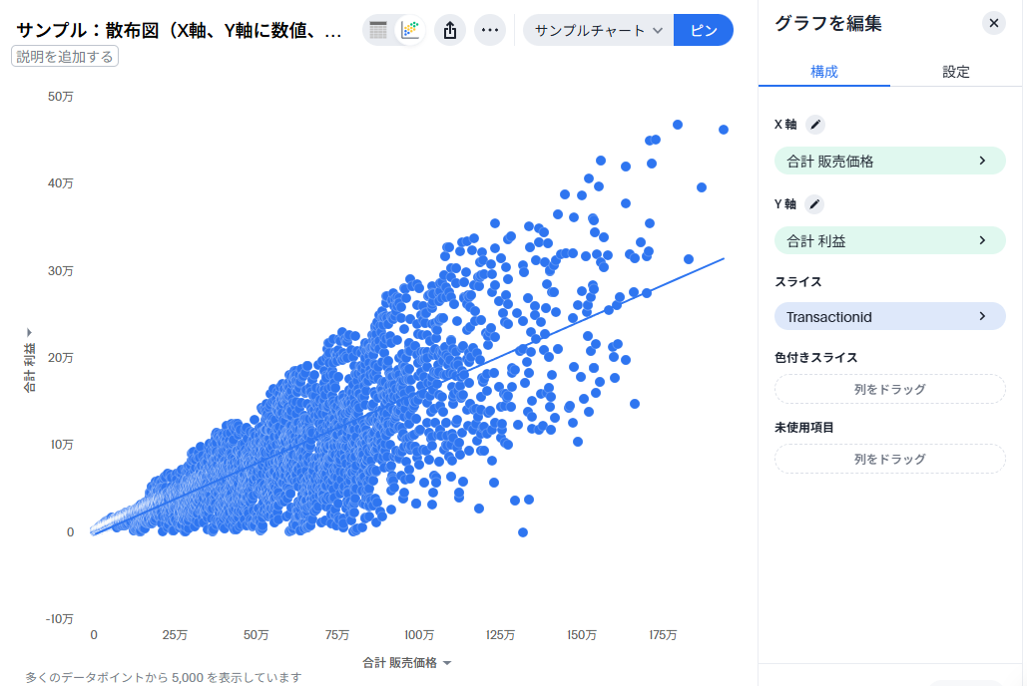Close the グラフを編集 panel
Image resolution: width=1027 pixels, height=686 pixels.
[x=993, y=23]
